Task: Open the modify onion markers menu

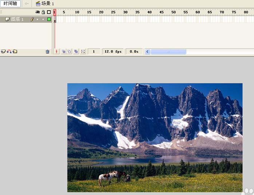Action: pos(83,51)
